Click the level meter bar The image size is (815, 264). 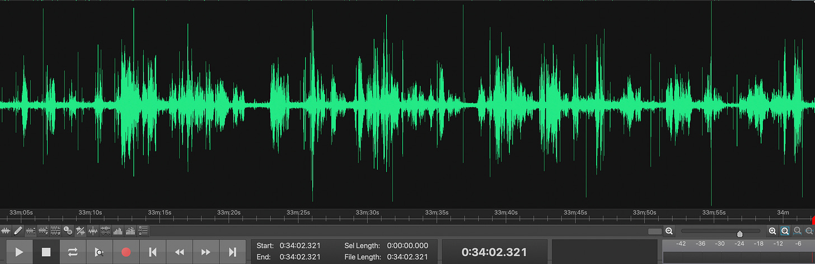[738, 257]
